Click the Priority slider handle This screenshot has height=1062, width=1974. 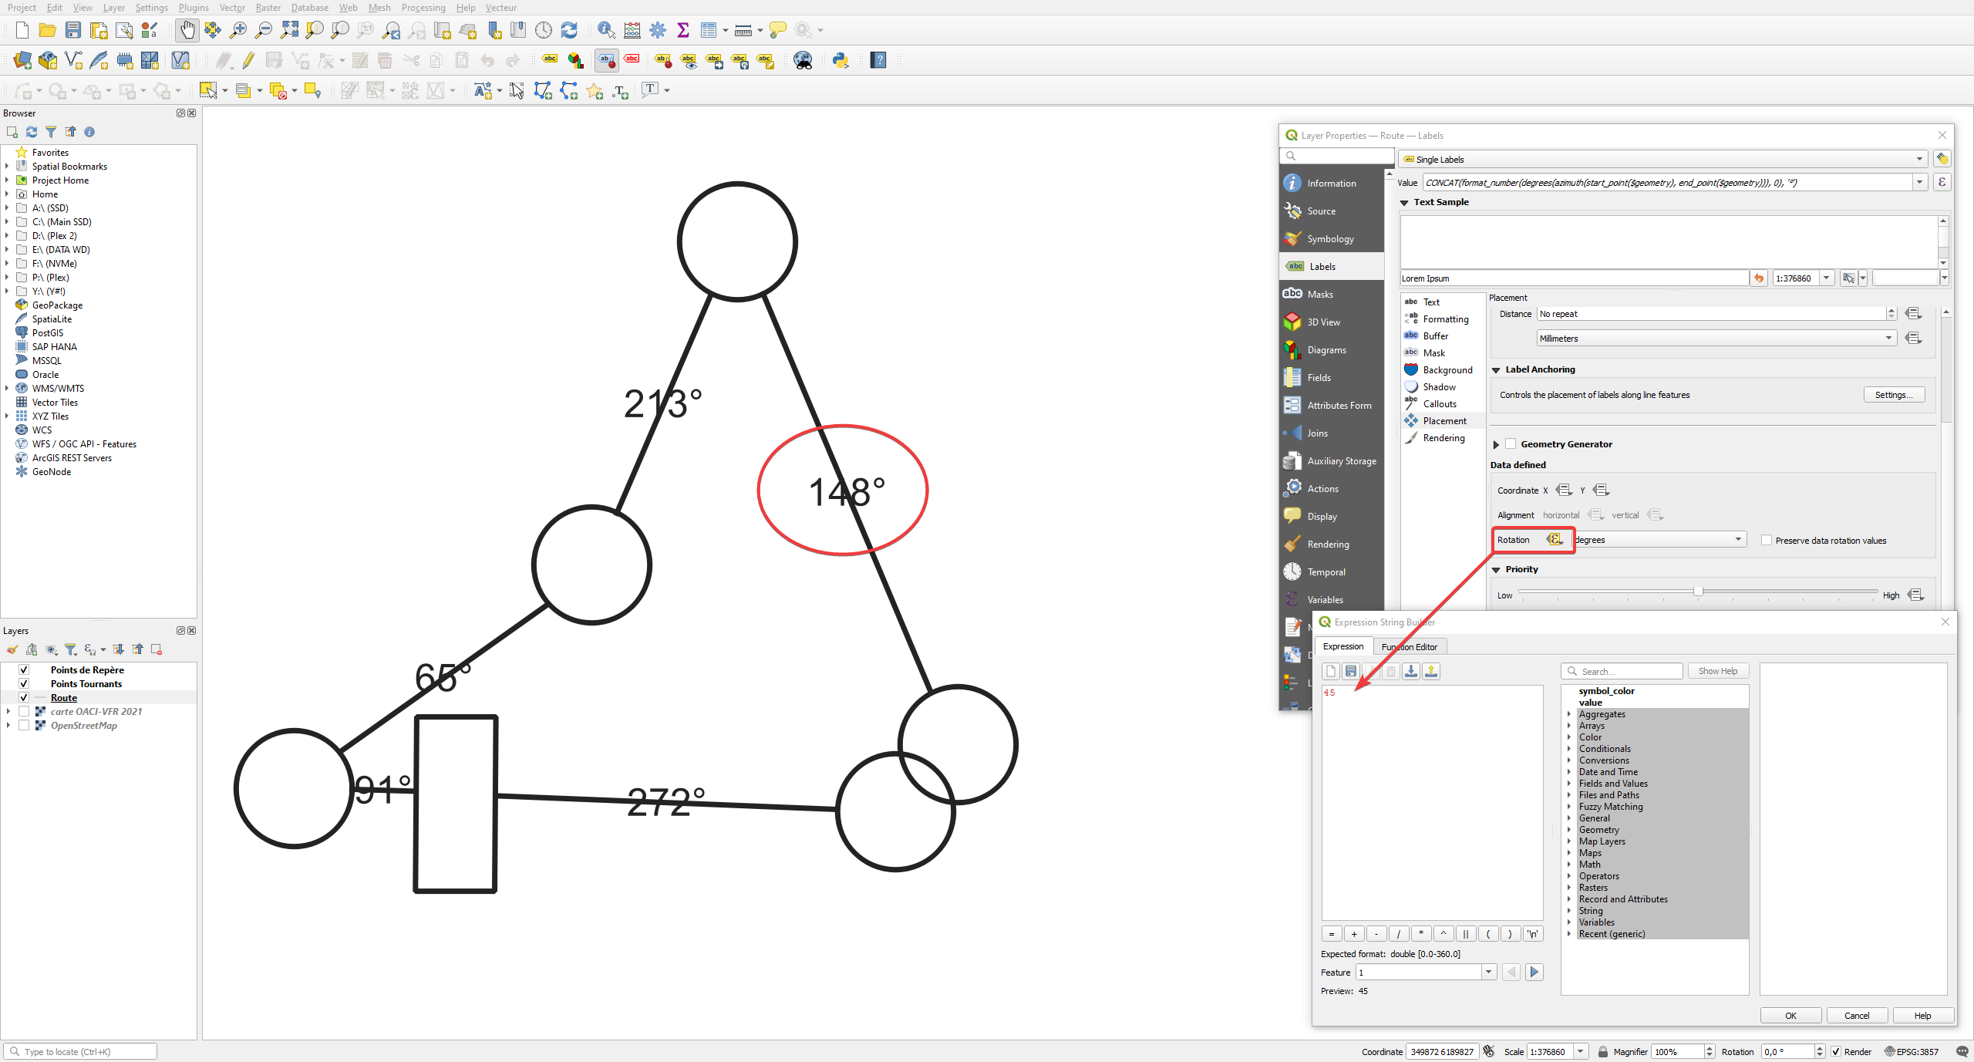(1698, 592)
